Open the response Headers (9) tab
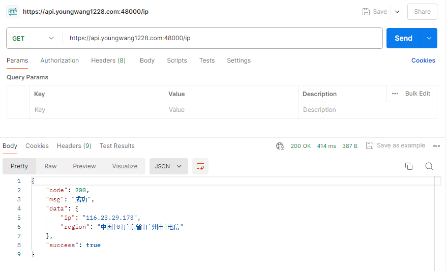This screenshot has width=447, height=271. 74,146
